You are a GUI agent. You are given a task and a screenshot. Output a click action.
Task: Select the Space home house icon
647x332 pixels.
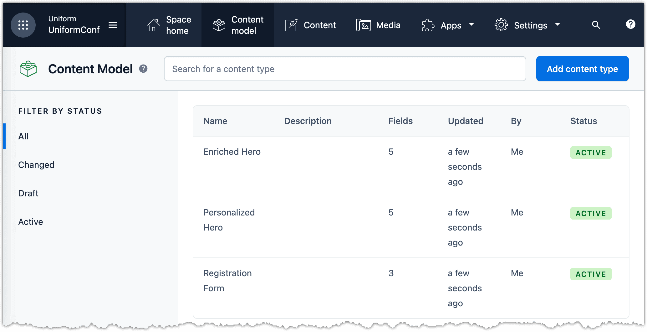coord(153,25)
